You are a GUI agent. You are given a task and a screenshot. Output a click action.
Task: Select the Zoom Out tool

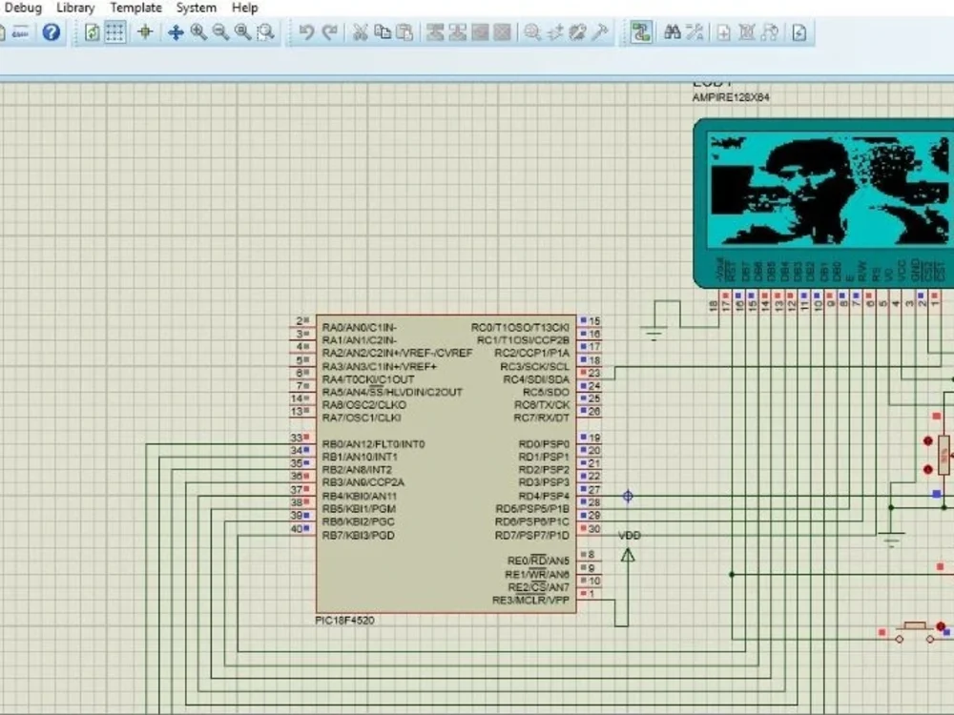pos(218,31)
